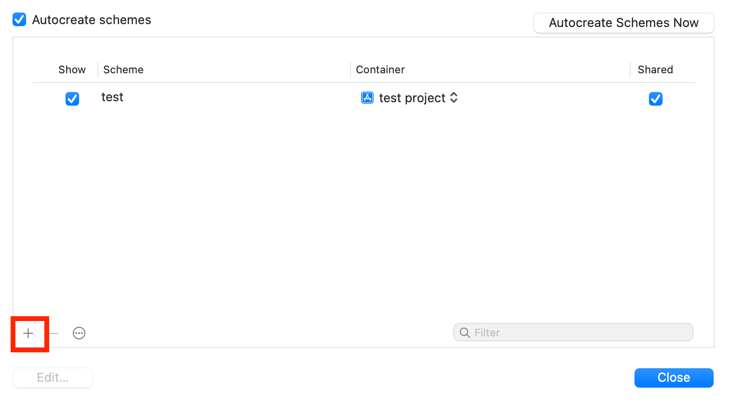Click the Edit... button
This screenshot has width=730, height=402.
point(53,377)
